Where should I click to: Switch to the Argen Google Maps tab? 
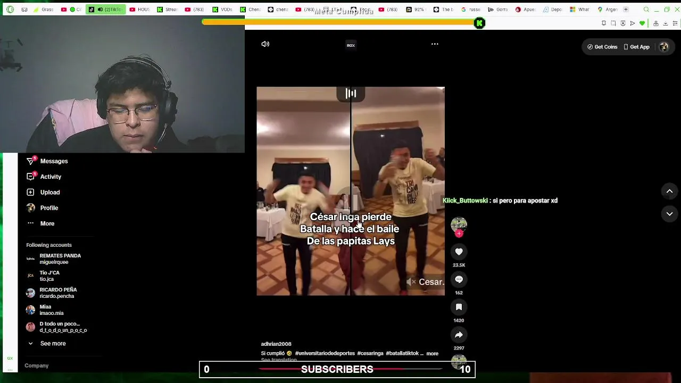[608, 10]
